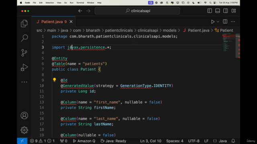
Task: Open the Edit menu
Action: click(x=41, y=3)
